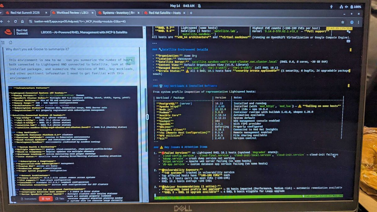
Task: Open the system clock showing May 14
Action: (182, 6)
